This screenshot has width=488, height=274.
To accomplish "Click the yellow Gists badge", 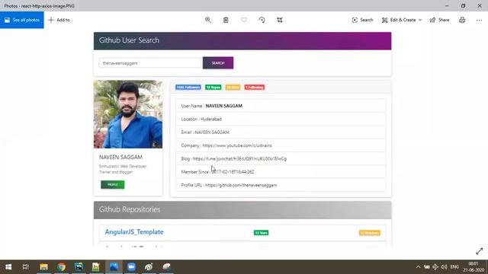I will pyautogui.click(x=233, y=88).
